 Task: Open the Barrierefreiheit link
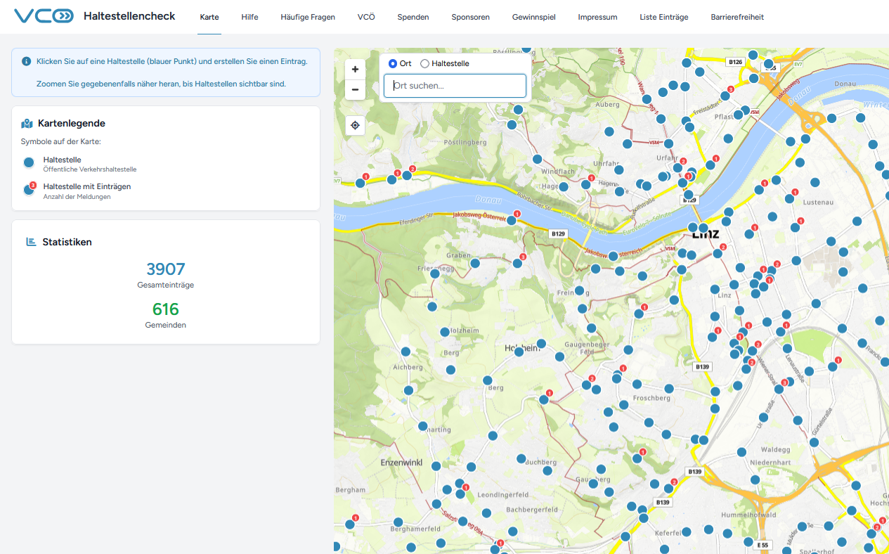(x=736, y=17)
